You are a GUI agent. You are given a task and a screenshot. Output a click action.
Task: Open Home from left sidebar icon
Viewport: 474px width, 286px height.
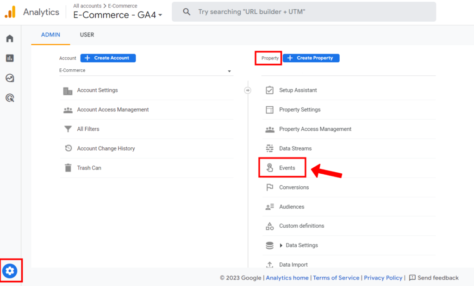(10, 38)
